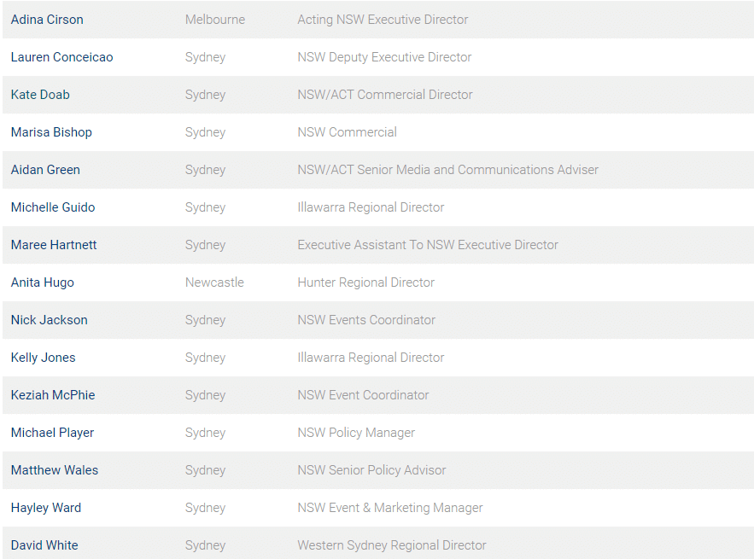Image resolution: width=754 pixels, height=559 pixels.
Task: Open Keziah McPhie's staff profile
Action: pyautogui.click(x=53, y=395)
